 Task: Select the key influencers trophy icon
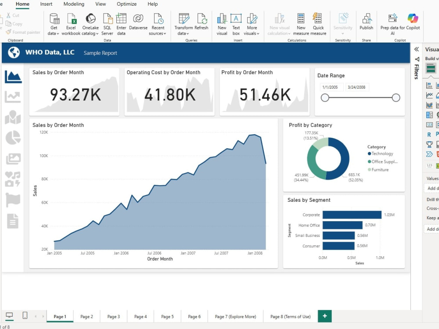[429, 144]
